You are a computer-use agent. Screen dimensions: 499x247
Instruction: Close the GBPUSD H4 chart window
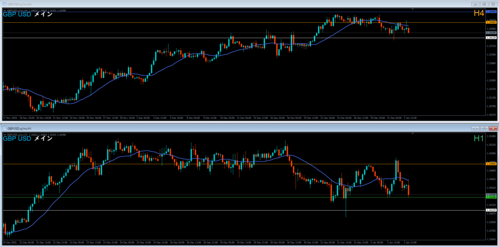click(x=493, y=4)
